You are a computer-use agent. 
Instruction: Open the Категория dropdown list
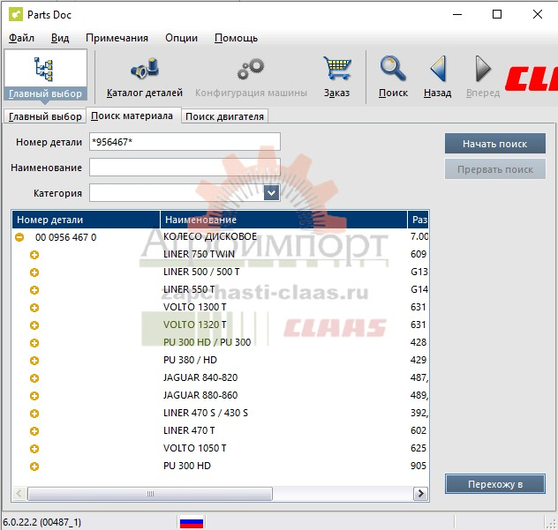click(271, 193)
